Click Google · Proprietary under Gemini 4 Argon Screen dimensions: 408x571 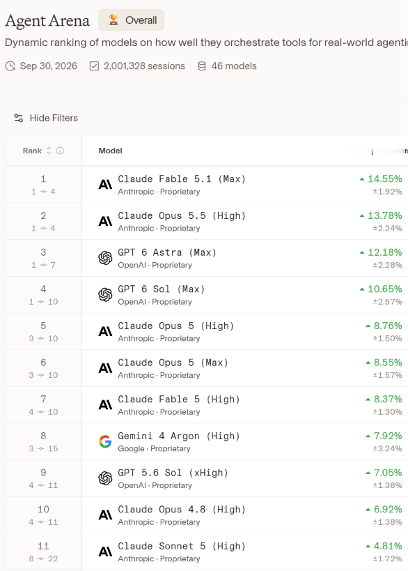point(154,449)
